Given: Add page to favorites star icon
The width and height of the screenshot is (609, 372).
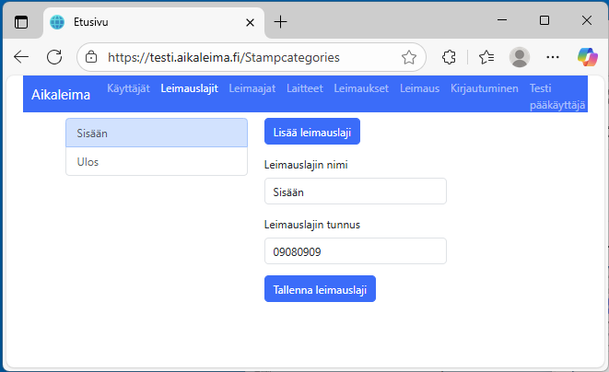Looking at the screenshot, I should click(408, 57).
